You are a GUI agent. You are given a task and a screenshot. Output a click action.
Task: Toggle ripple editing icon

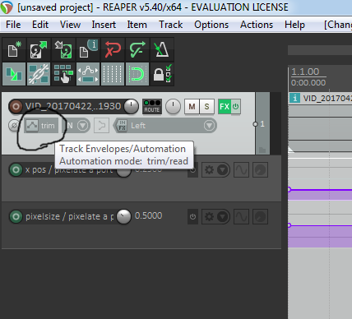[63, 74]
